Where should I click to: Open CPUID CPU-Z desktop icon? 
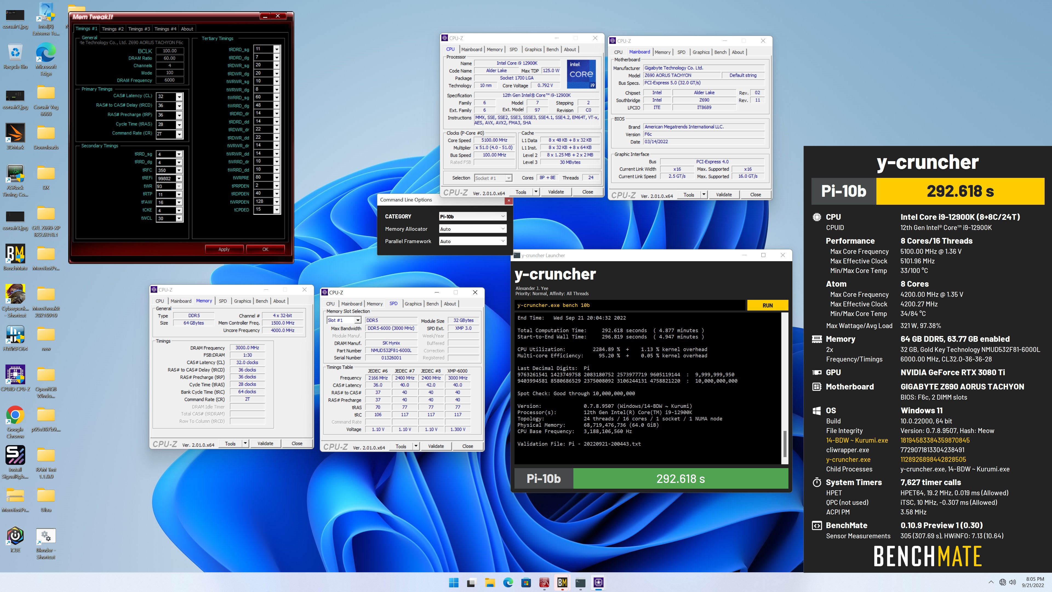coord(15,378)
